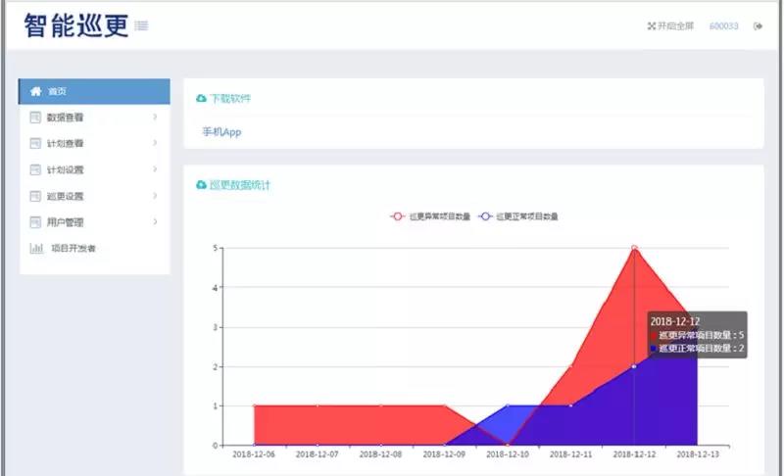
Task: Click the red data point at 2018-12-12 peak
Action: [x=634, y=248]
